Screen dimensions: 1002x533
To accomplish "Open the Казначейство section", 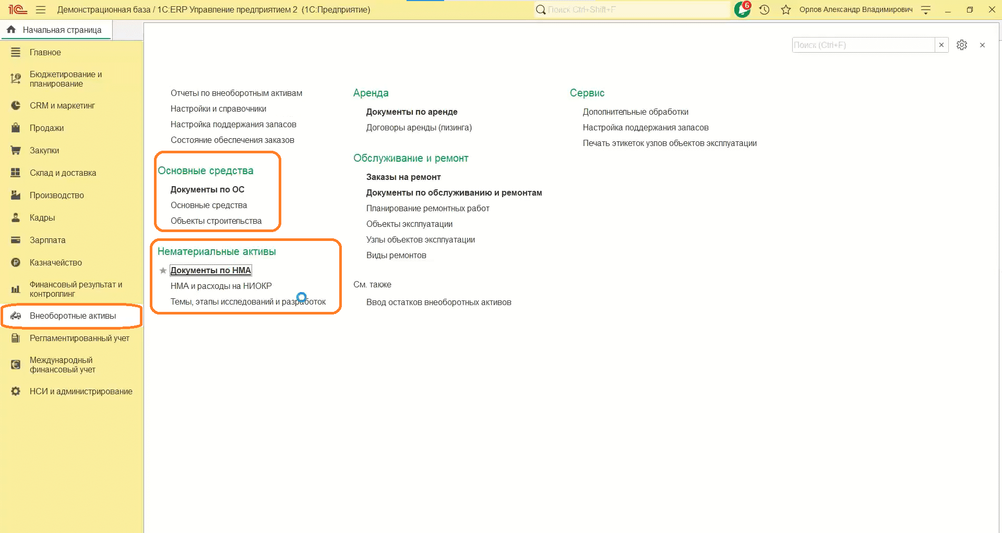I will [56, 262].
